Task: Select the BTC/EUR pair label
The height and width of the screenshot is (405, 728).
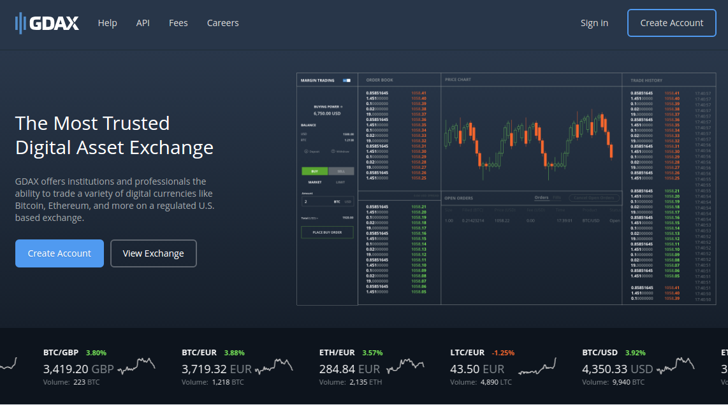Action: [x=199, y=353]
